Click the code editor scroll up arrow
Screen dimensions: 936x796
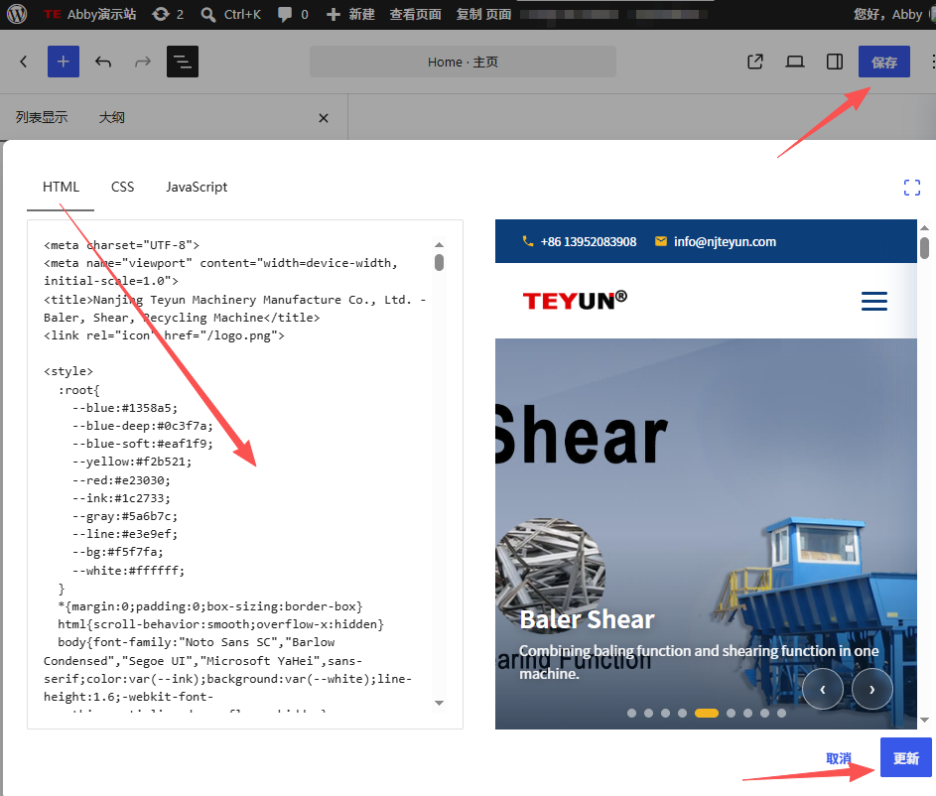440,244
